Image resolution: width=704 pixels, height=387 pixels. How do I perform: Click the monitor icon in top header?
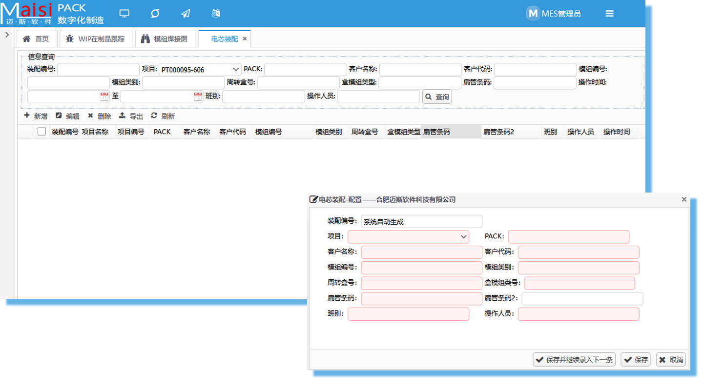coord(124,14)
